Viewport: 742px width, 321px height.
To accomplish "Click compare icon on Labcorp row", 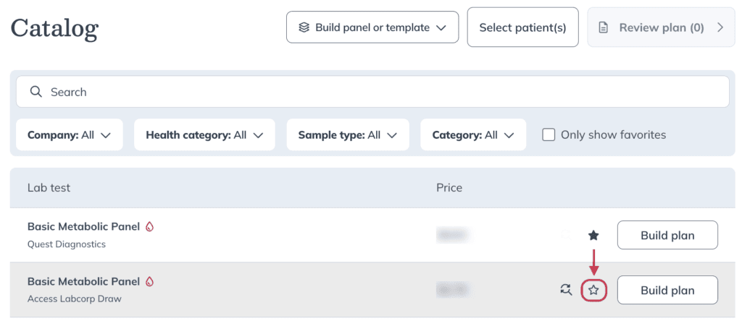I will coord(566,289).
